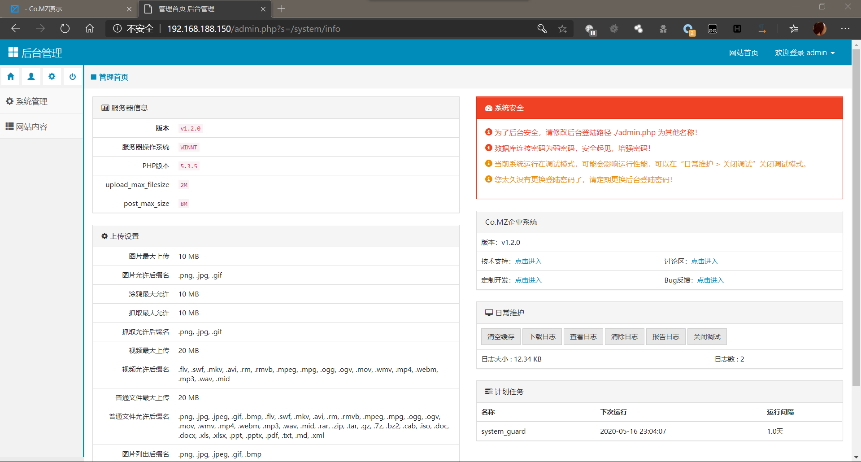Click the blue extension icon with badge 2

(688, 30)
